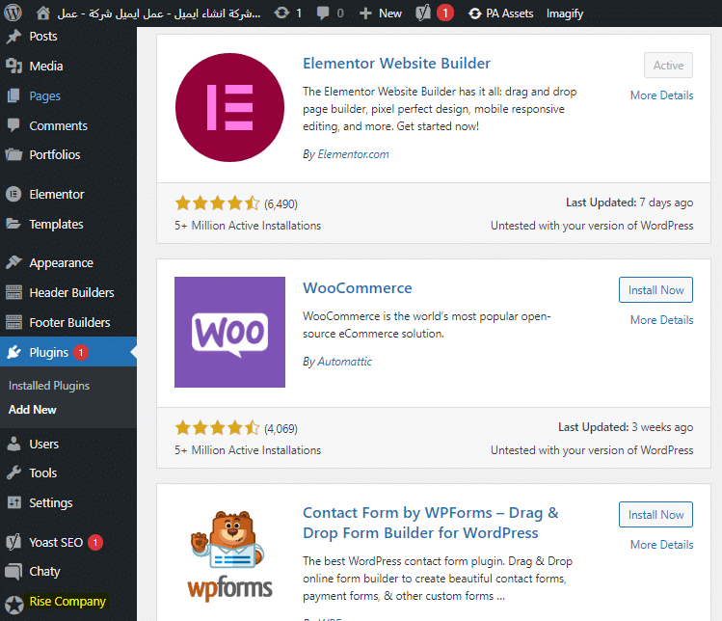The image size is (722, 621).
Task: Open PA Assets in the admin bar
Action: 500,13
